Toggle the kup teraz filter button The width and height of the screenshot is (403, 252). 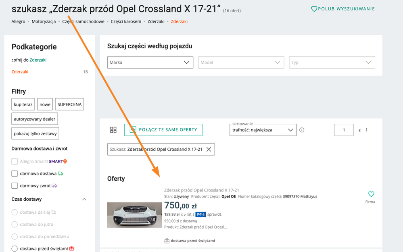click(23, 104)
